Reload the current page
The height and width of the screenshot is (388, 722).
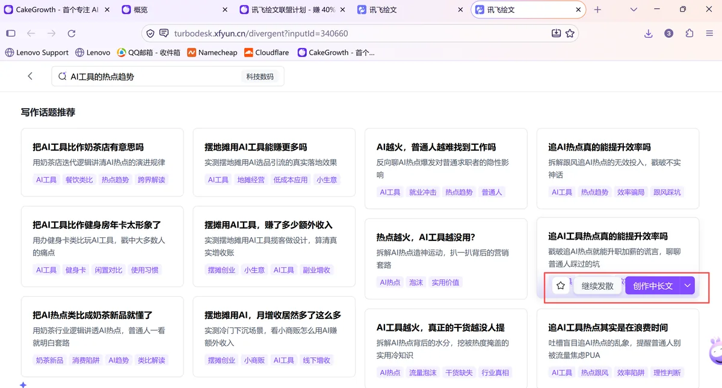click(72, 34)
